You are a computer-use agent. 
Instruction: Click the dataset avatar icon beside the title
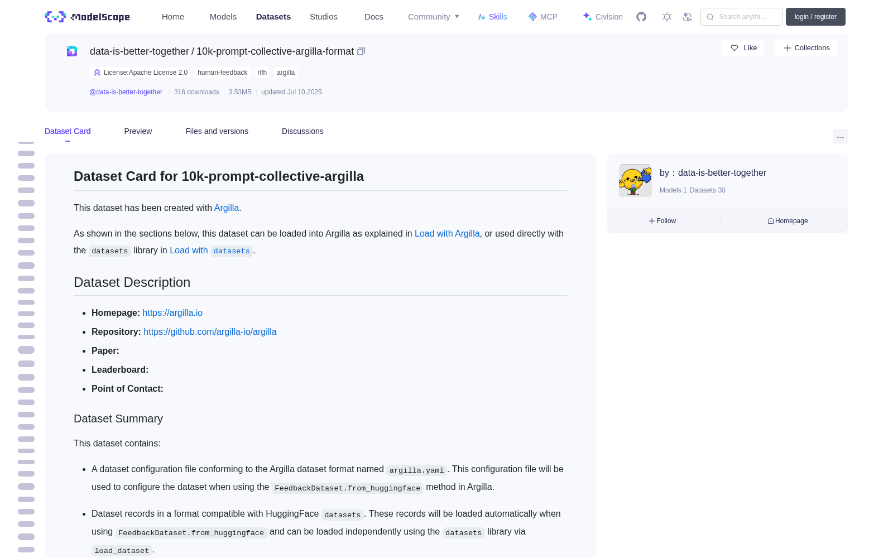(x=72, y=51)
